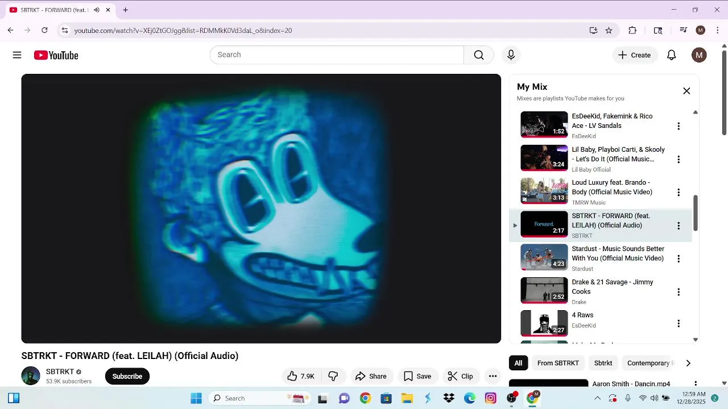Open Chrome tab search icon
Screen dimensions: 728x409
[x=658, y=30]
